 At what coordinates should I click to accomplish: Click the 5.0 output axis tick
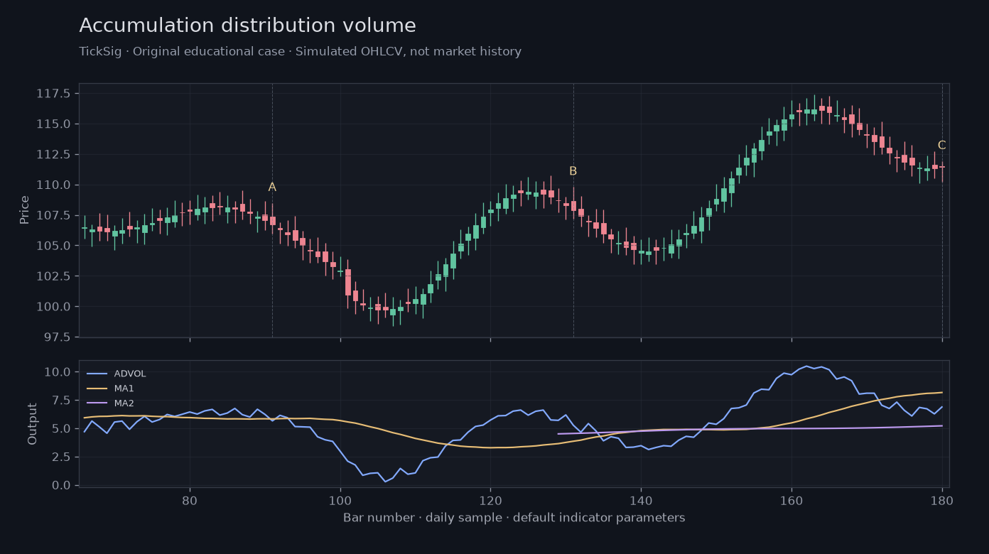pos(61,429)
